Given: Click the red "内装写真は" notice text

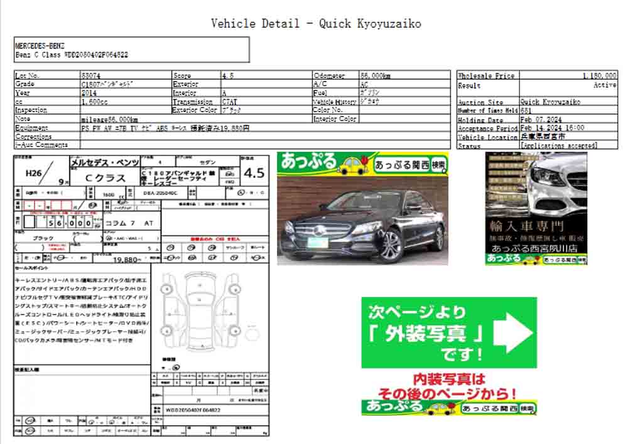Looking at the screenshot, I should [x=449, y=379].
